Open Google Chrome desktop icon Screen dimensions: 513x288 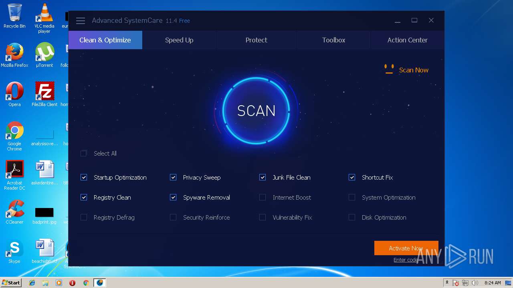tap(14, 136)
